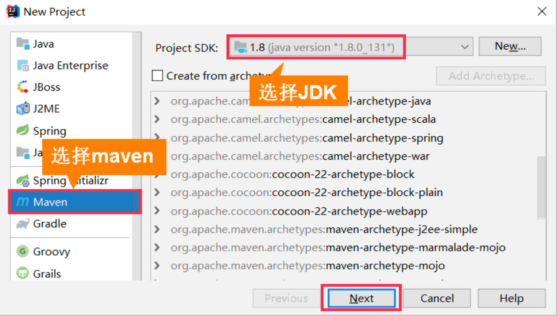Click the New... SDK button
The width and height of the screenshot is (557, 316).
(x=510, y=47)
